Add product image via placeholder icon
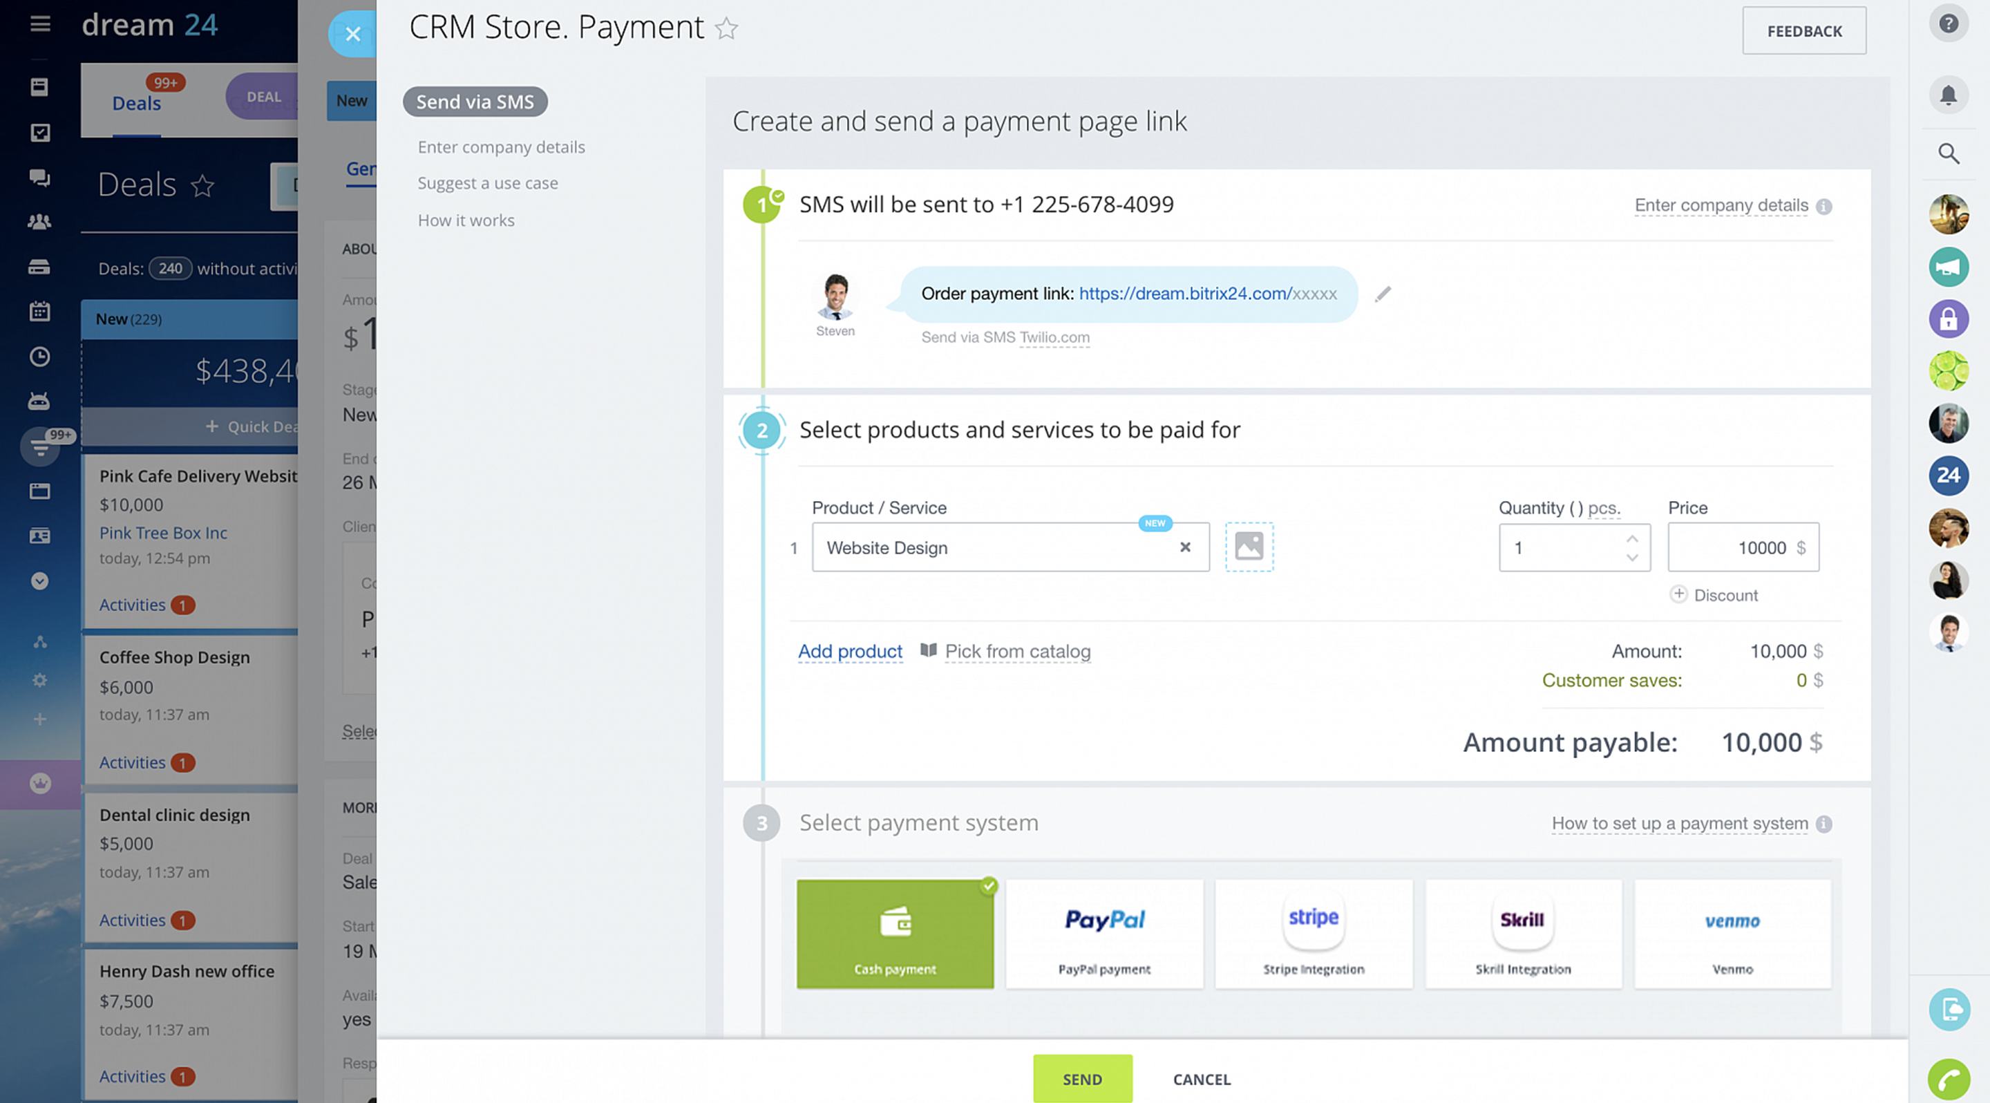1990x1103 pixels. (x=1249, y=547)
